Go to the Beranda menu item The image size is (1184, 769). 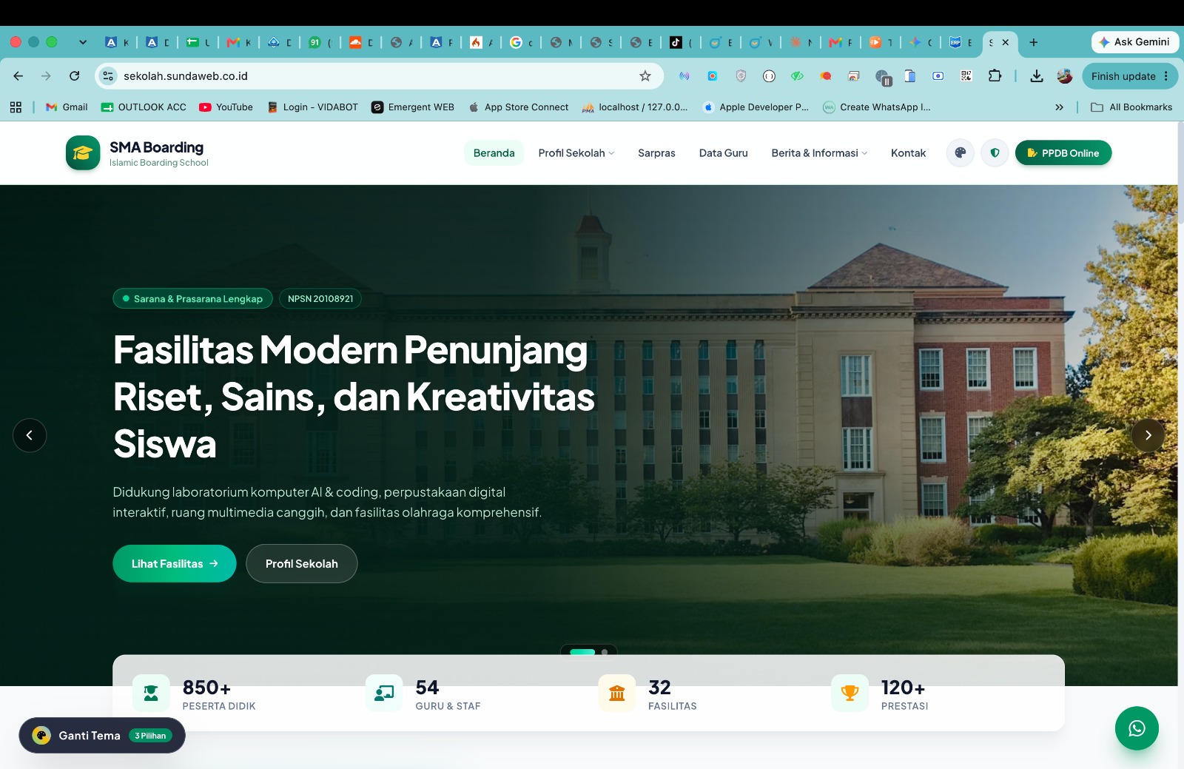[494, 153]
